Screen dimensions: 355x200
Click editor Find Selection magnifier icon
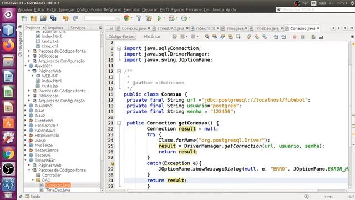point(207,37)
